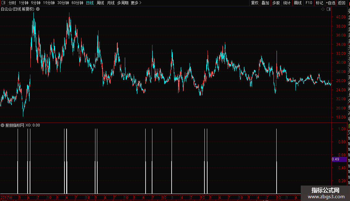Click the 18.00 price axis label
The image size is (350, 201).
click(x=341, y=117)
